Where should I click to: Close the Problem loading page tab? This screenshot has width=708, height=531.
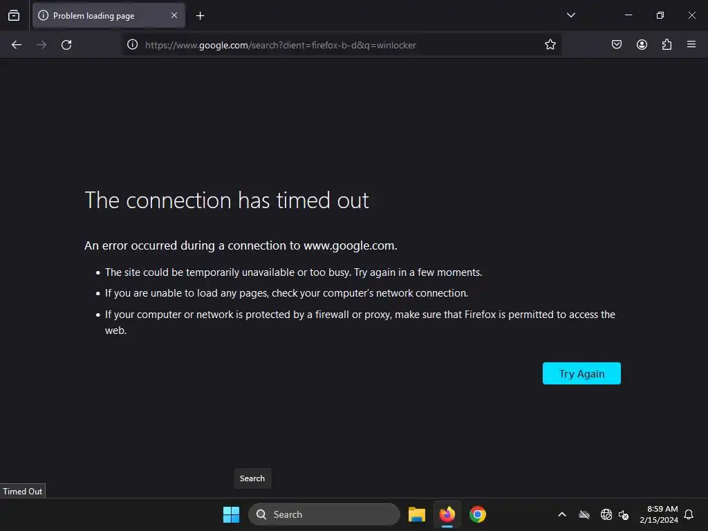click(x=174, y=15)
